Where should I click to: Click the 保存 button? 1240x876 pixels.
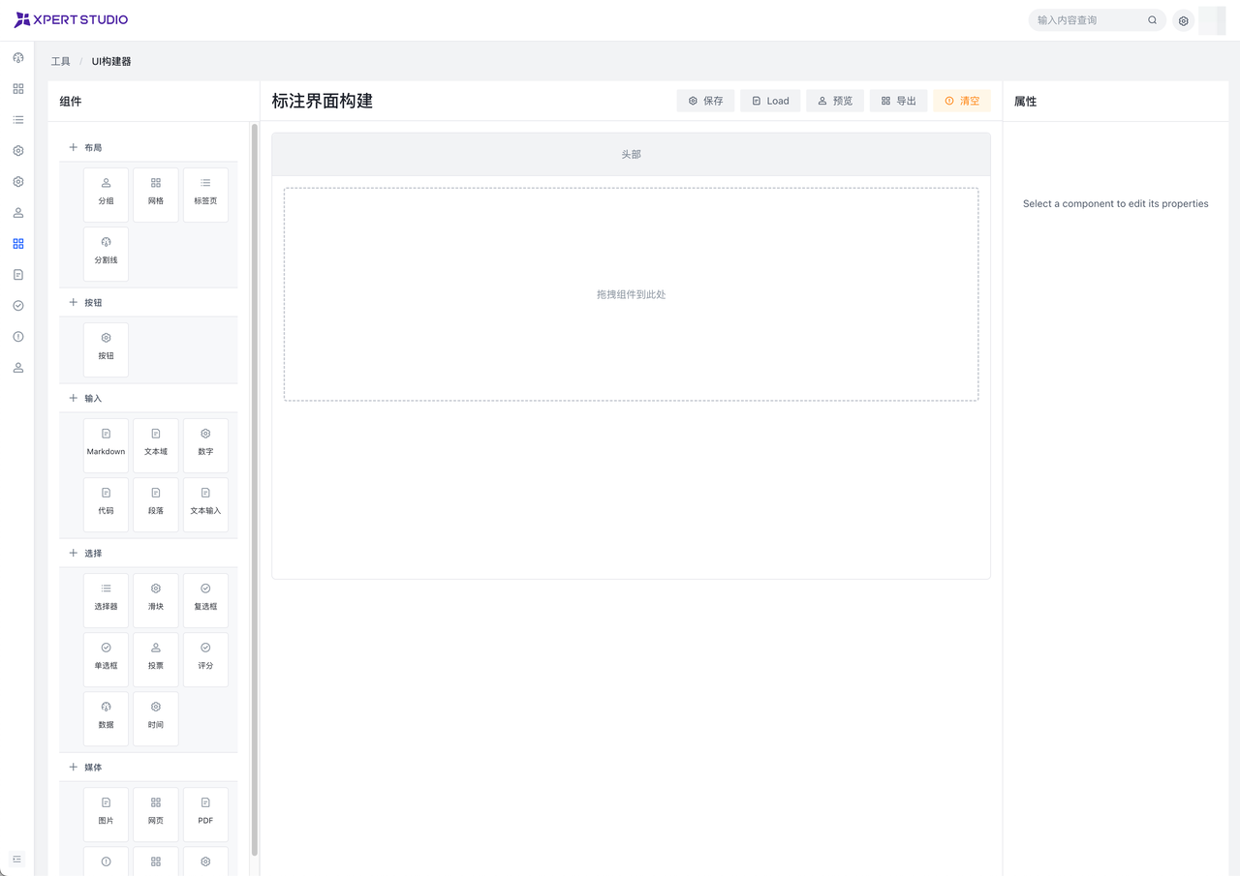click(x=705, y=101)
